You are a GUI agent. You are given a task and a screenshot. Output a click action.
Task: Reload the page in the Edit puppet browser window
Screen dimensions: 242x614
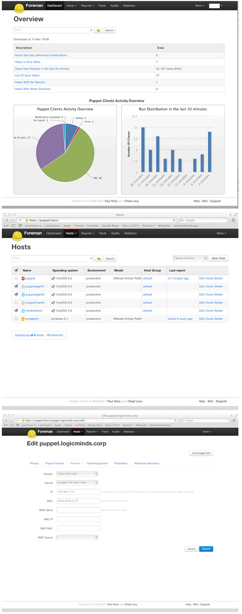[x=174, y=420]
